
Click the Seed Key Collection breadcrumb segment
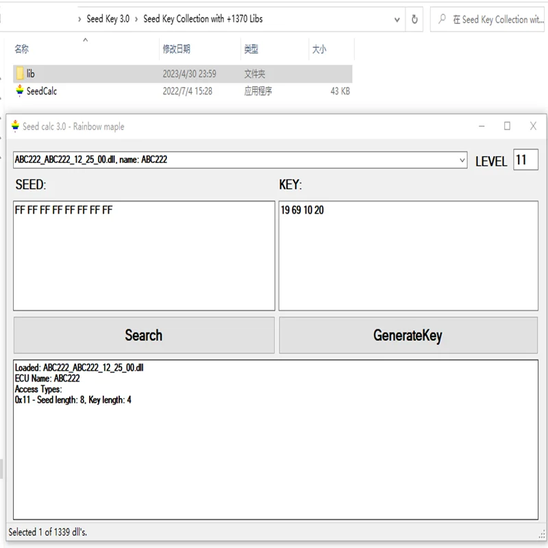[203, 19]
